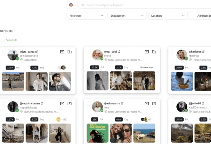The height and width of the screenshot is (144, 211).
Task: Select the @javito80 card checkbox
Action: [173, 104]
